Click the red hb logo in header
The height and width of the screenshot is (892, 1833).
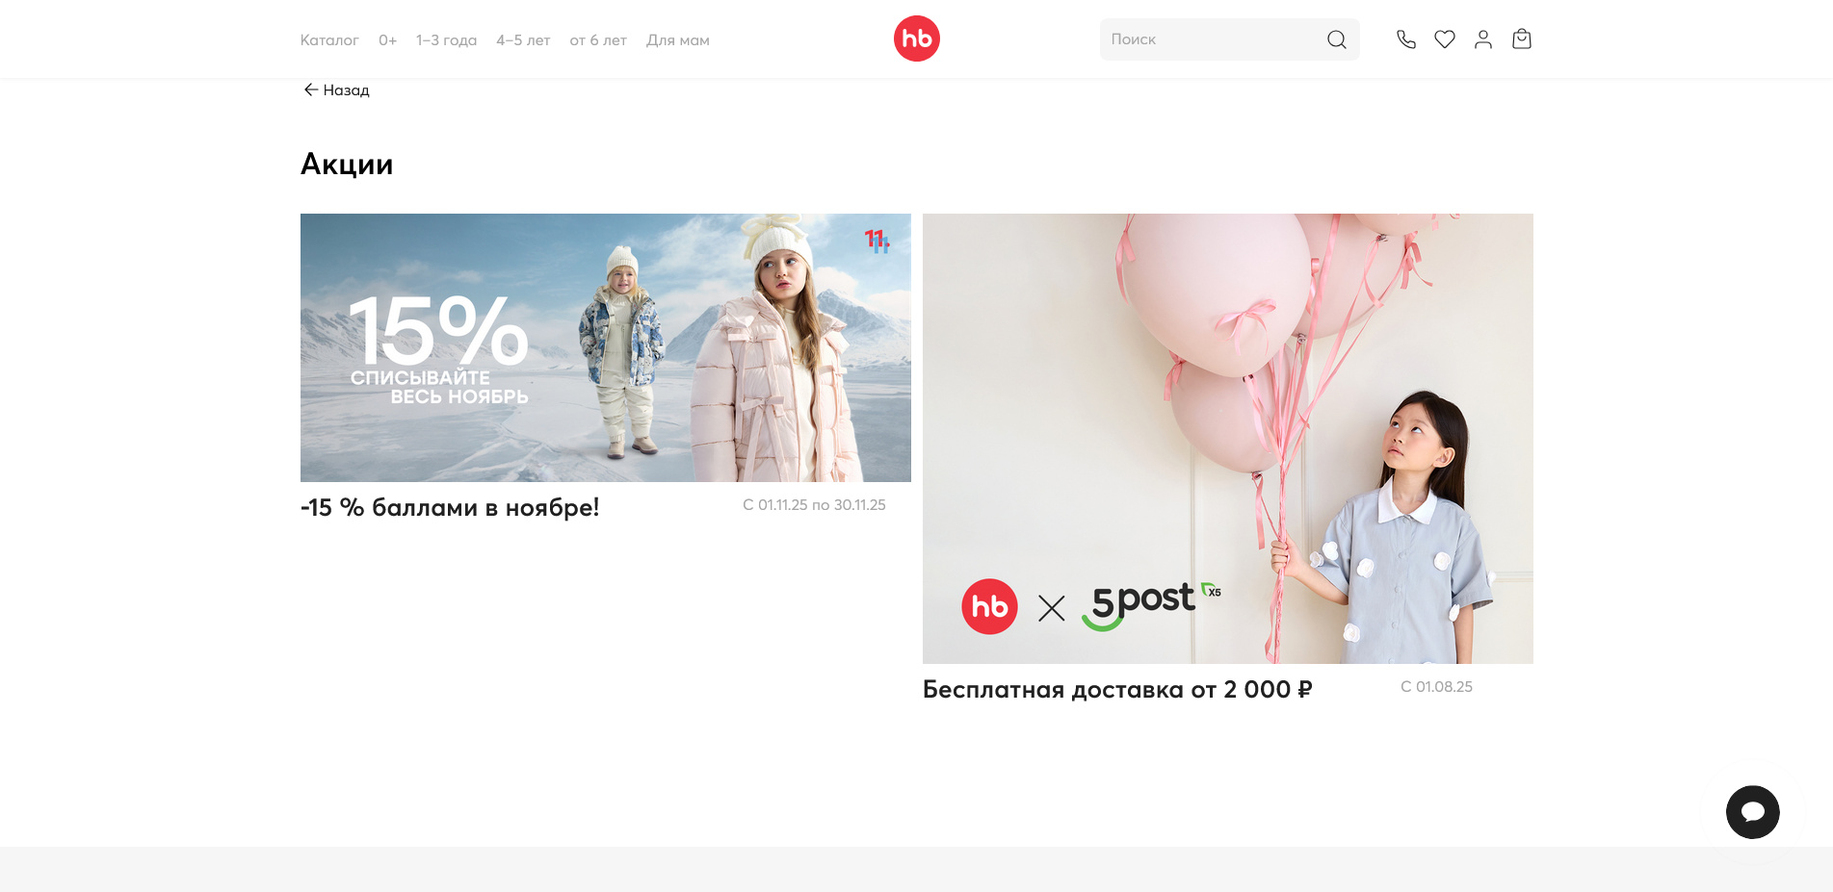917,38
